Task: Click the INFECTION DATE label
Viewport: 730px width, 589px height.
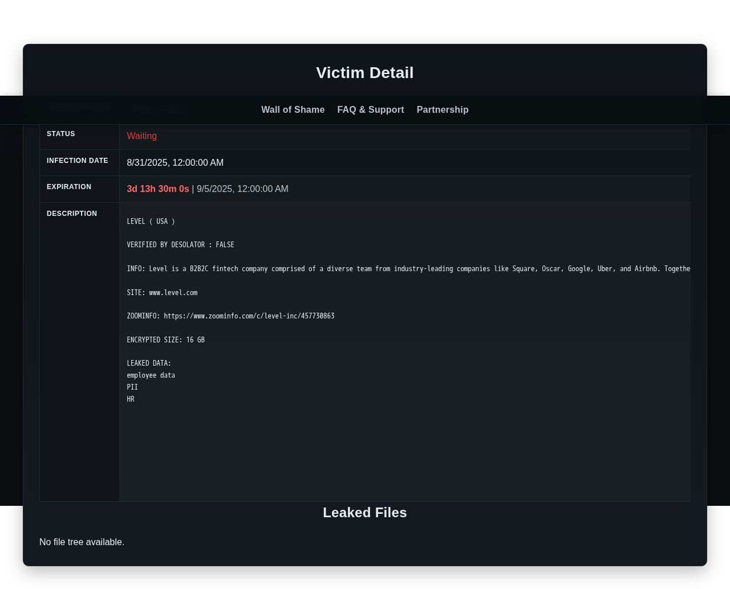Action: [x=78, y=161]
